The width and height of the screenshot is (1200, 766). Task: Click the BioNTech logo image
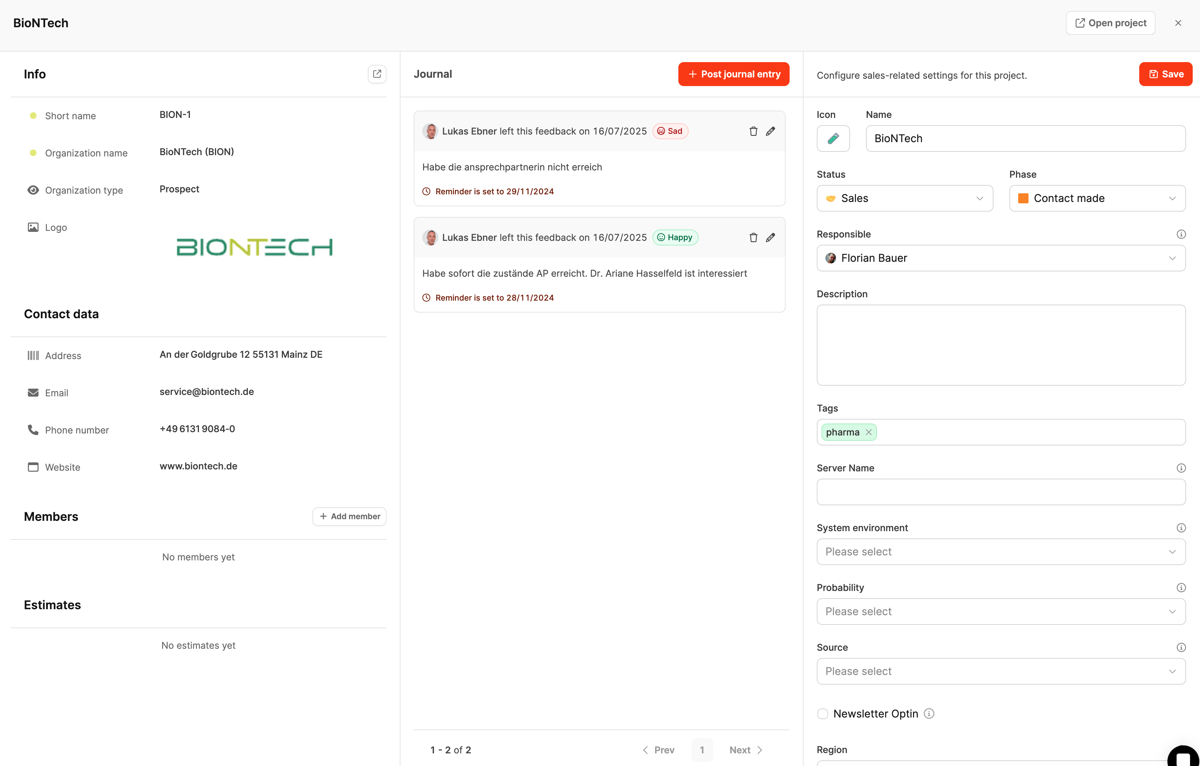(x=255, y=247)
